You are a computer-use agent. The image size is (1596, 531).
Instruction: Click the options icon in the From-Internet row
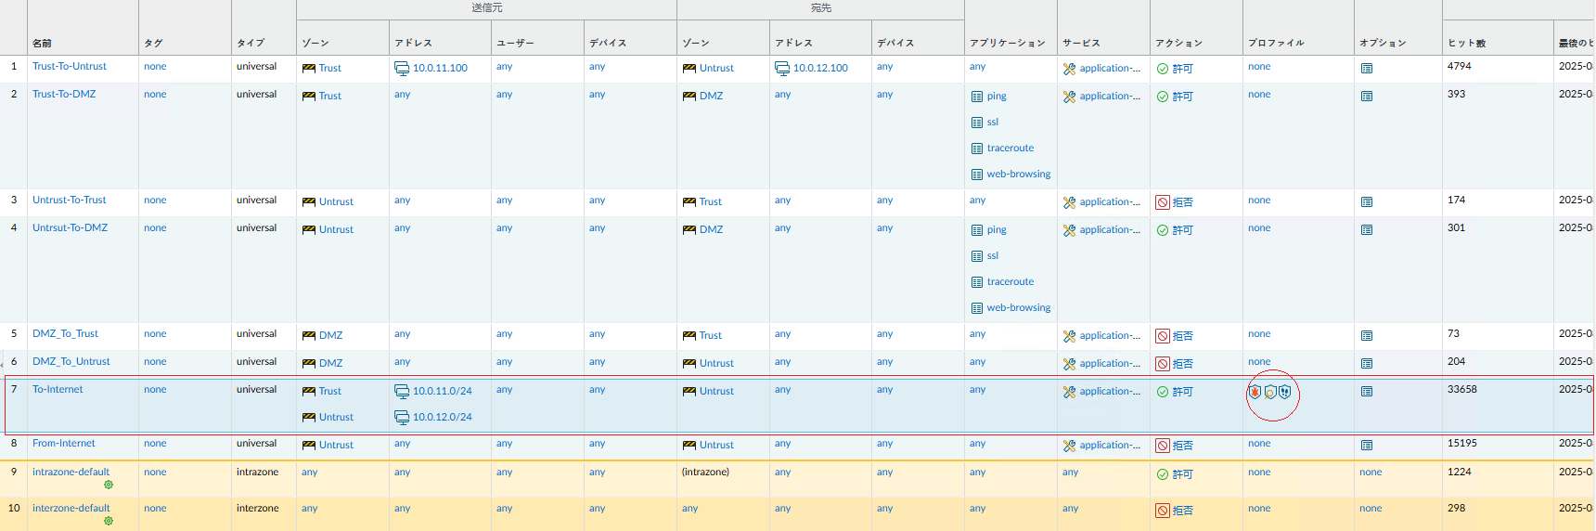pos(1367,446)
